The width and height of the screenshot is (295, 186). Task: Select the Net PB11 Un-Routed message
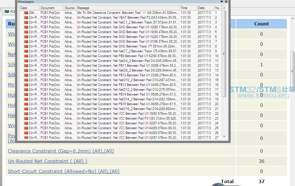[x=120, y=66]
